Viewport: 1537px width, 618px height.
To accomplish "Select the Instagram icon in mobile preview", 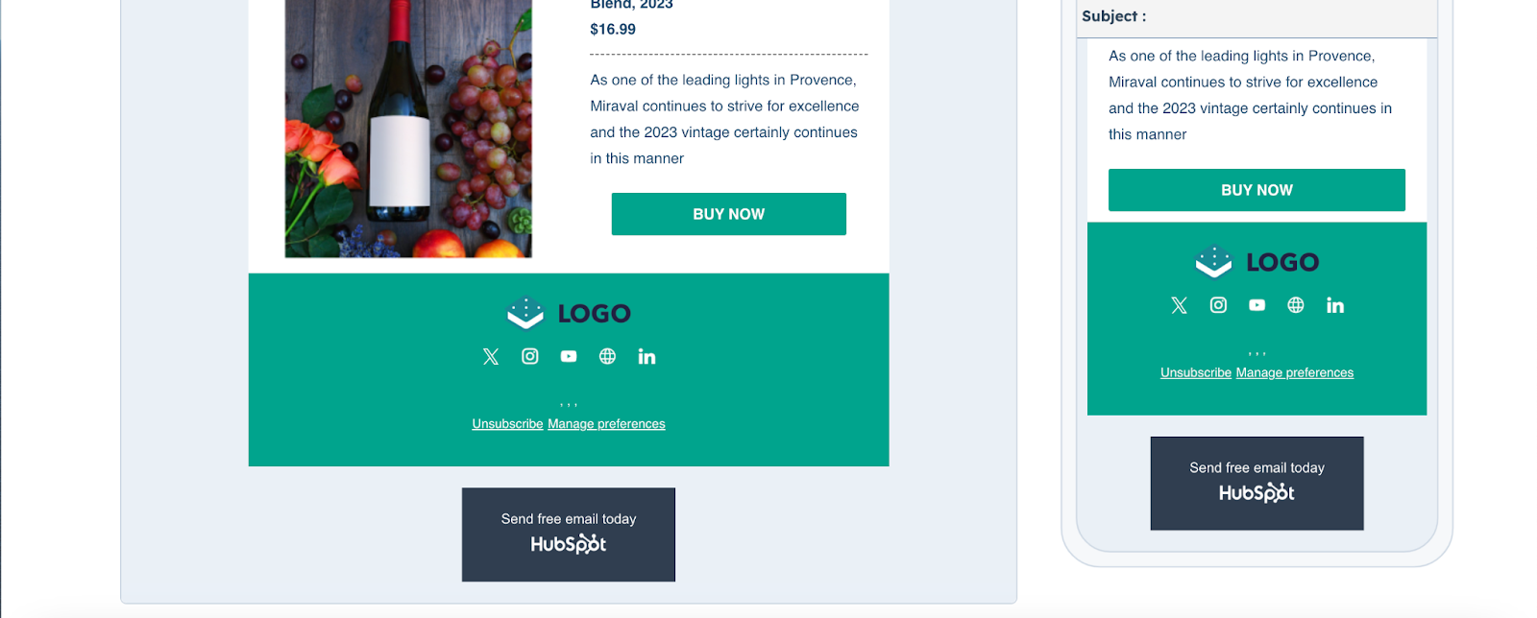I will (x=1217, y=305).
